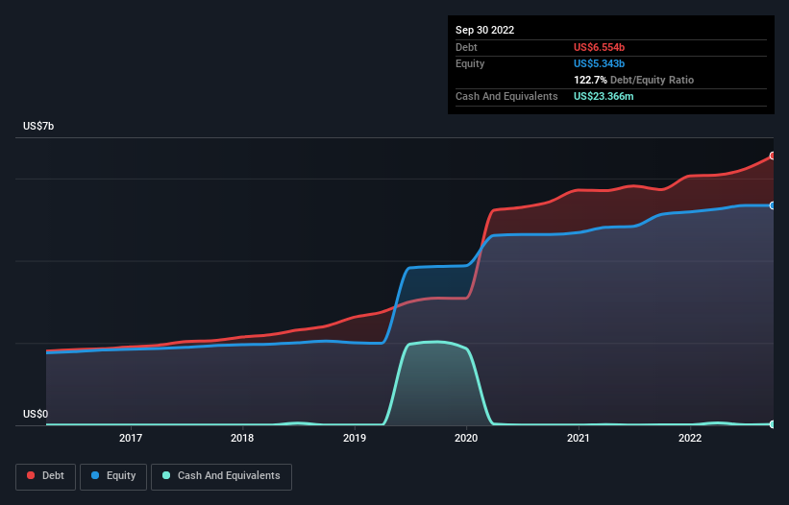Click the Debt row label in the tooltip

466,47
